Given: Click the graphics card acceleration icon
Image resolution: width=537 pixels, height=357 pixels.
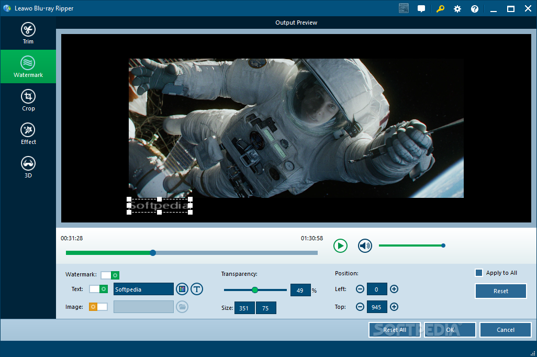Looking at the screenshot, I should [404, 8].
